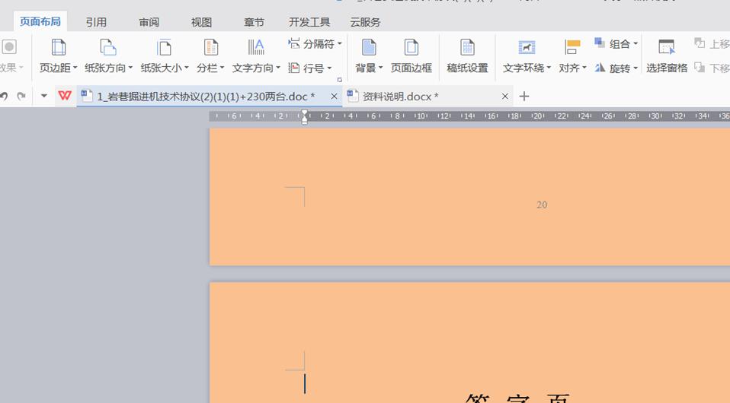The width and height of the screenshot is (730, 403).
Task: Expand the 分隔符 dropdown arrow
Action: (x=340, y=43)
